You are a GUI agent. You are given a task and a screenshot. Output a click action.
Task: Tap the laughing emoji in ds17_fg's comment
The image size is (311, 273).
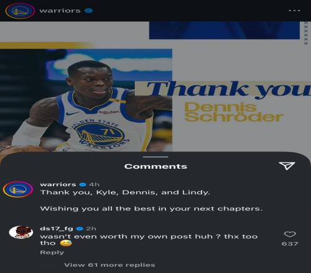(x=66, y=243)
